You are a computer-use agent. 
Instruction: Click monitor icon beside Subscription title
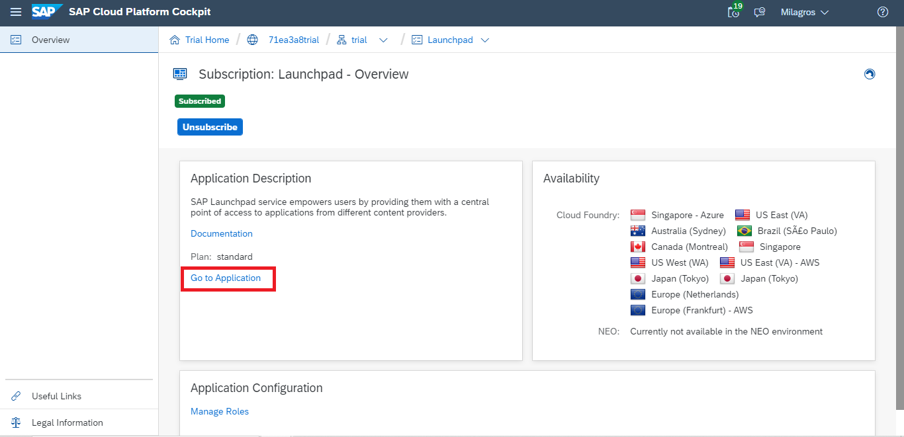180,74
